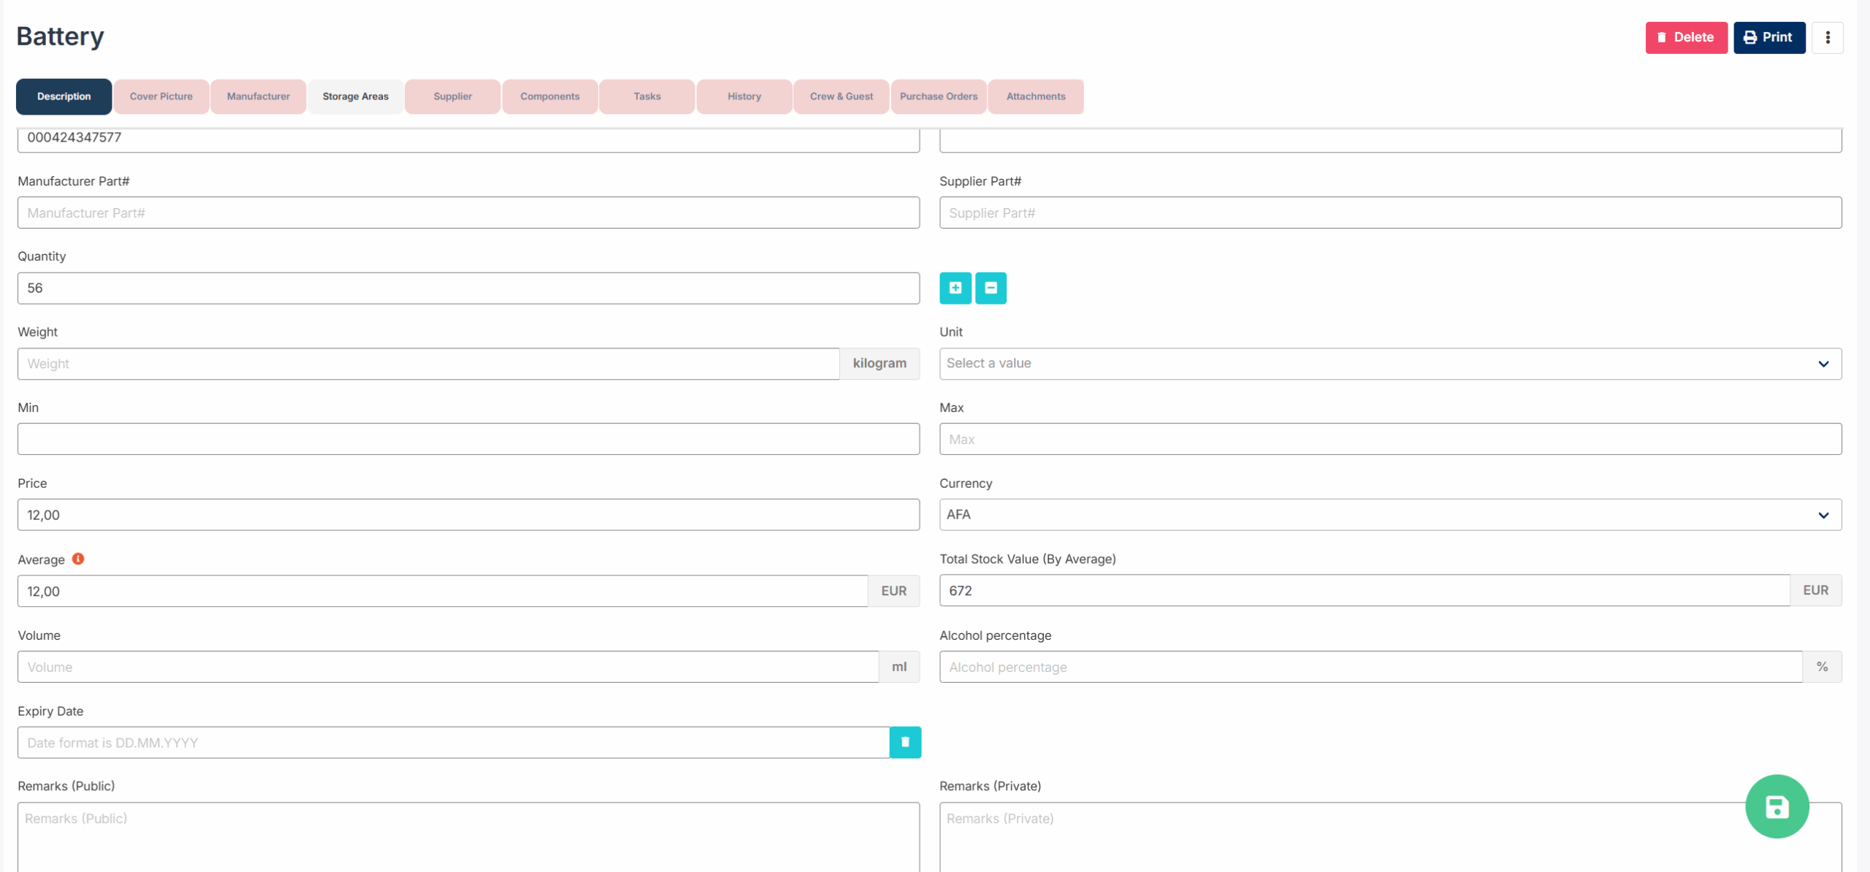Click the Volume input field
1870x872 pixels.
click(x=448, y=667)
